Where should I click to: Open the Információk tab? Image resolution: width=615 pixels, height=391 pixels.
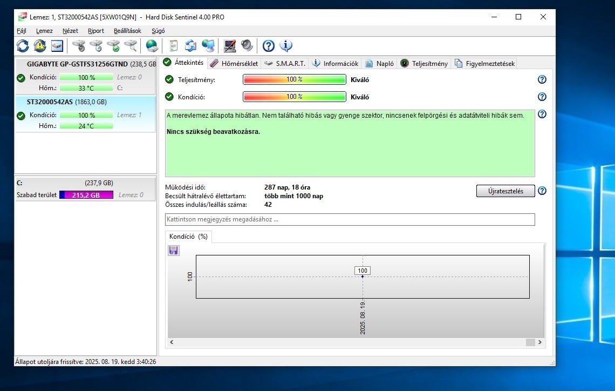click(336, 64)
